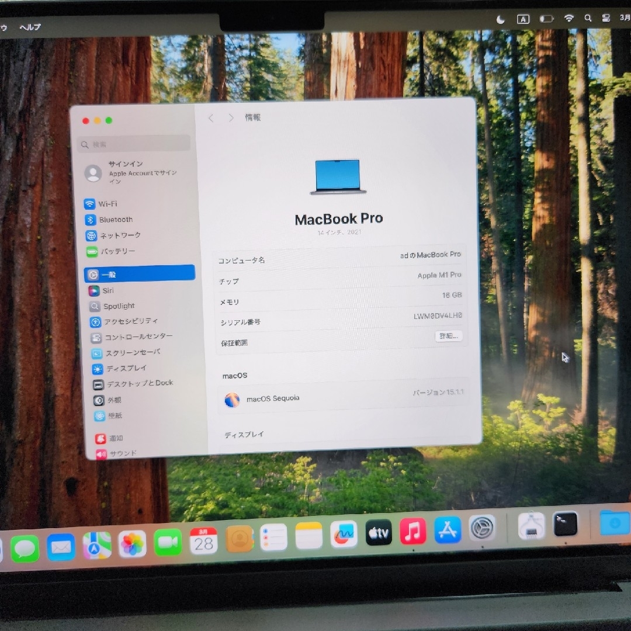The image size is (631, 631).
Task: Click サインイン Apple Account row
Action: click(131, 172)
